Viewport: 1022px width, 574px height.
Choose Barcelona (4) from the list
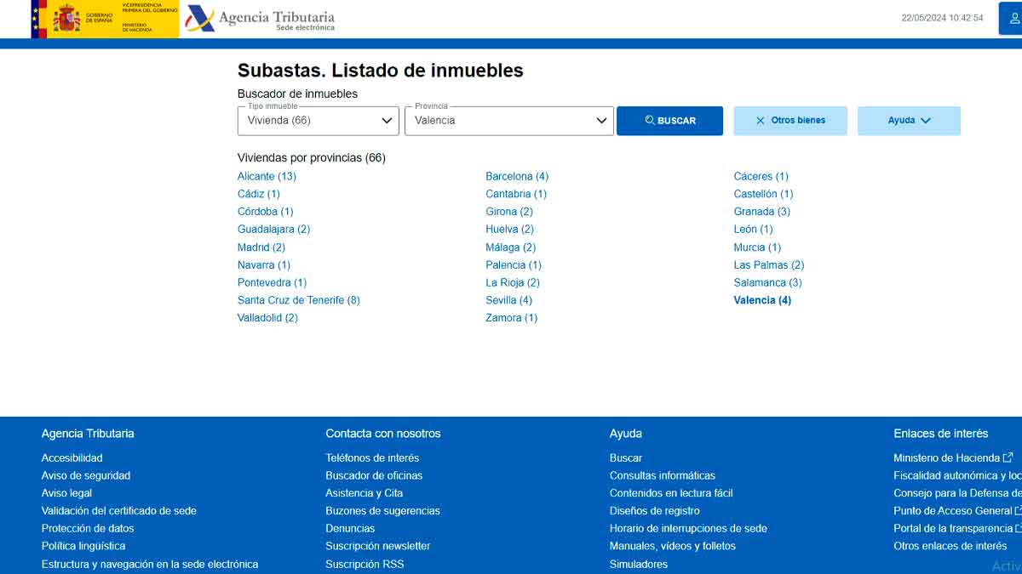(517, 176)
